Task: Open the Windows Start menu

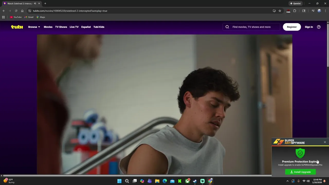Action: click(x=119, y=181)
